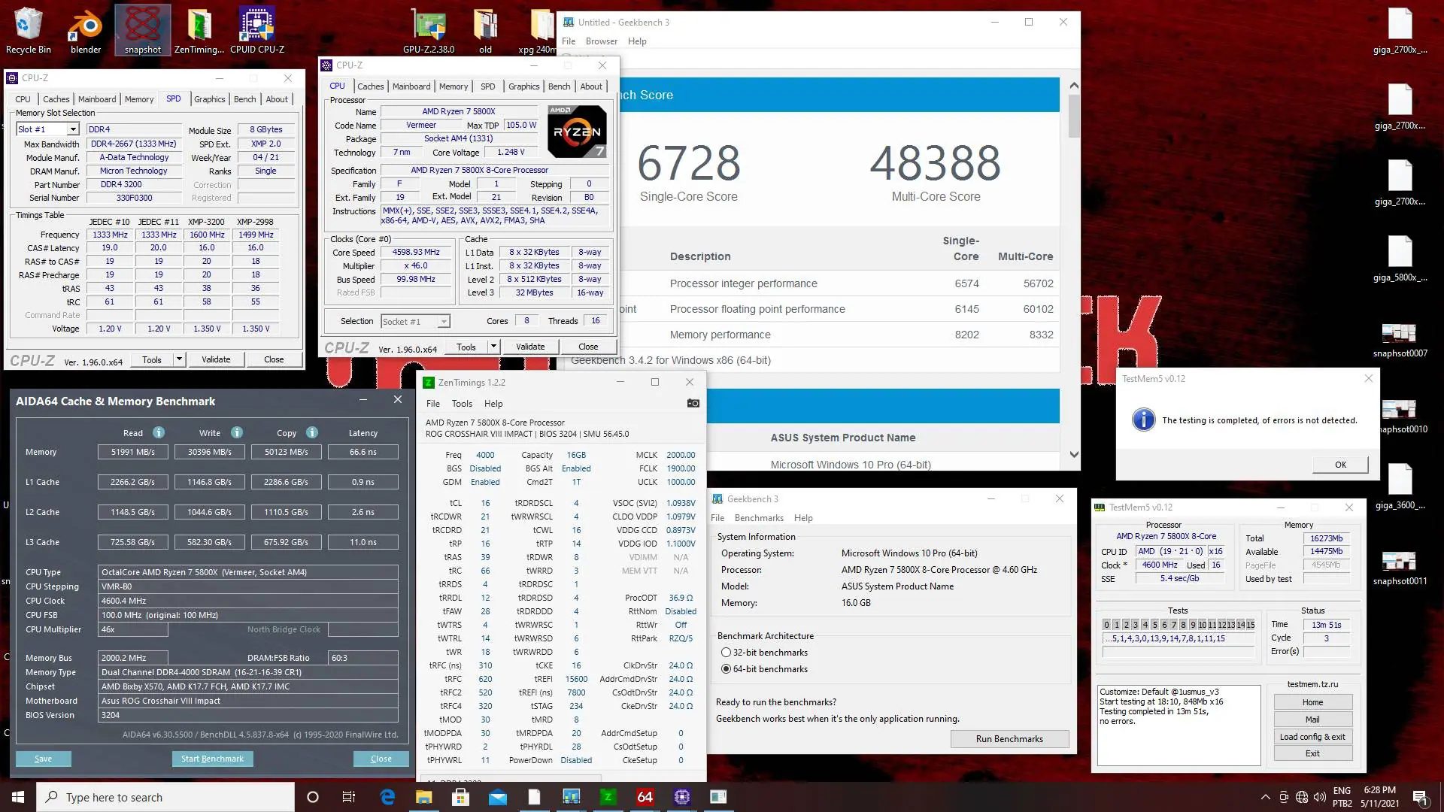1444x812 pixels.
Task: Click the Cortana circle on the taskbar
Action: tap(313, 797)
